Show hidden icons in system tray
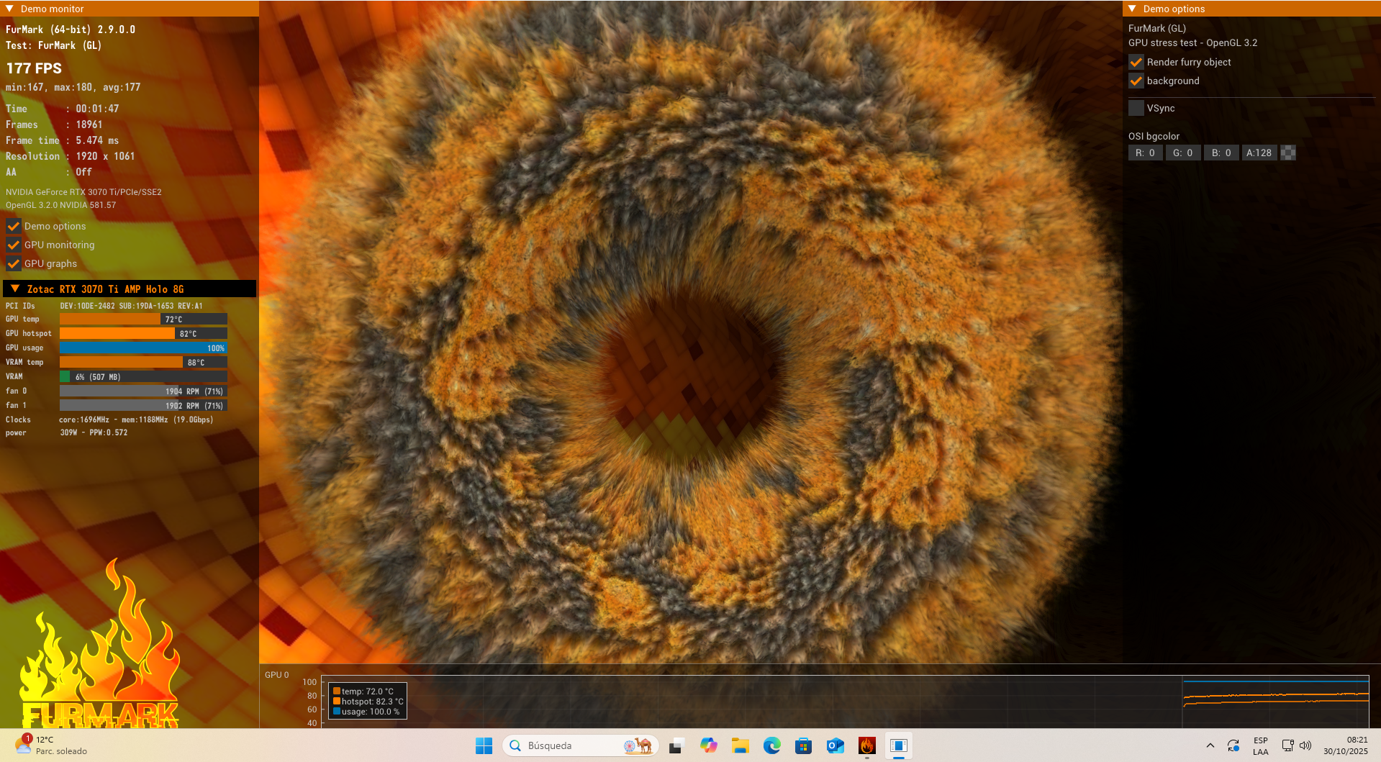The width and height of the screenshot is (1381, 762). (x=1210, y=745)
